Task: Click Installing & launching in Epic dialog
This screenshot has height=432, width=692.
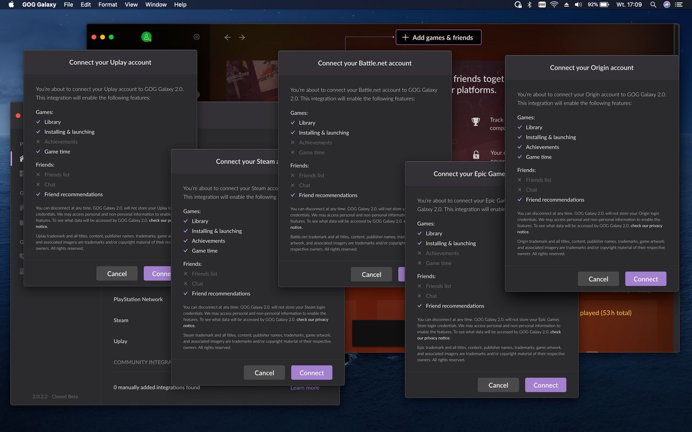Action: pyautogui.click(x=451, y=243)
